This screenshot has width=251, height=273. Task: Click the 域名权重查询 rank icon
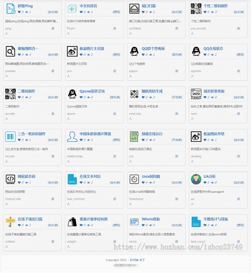[196, 94]
